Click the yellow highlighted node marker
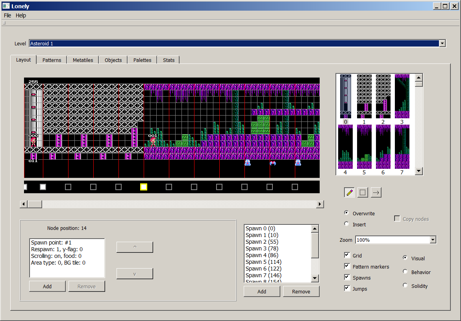 [x=144, y=187]
